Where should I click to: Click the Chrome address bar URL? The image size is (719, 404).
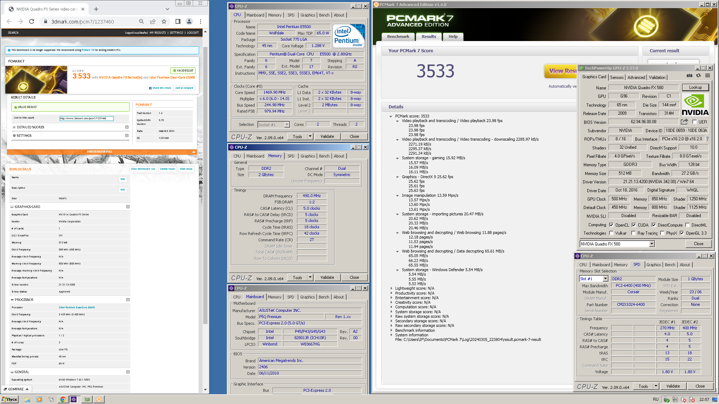pyautogui.click(x=83, y=22)
